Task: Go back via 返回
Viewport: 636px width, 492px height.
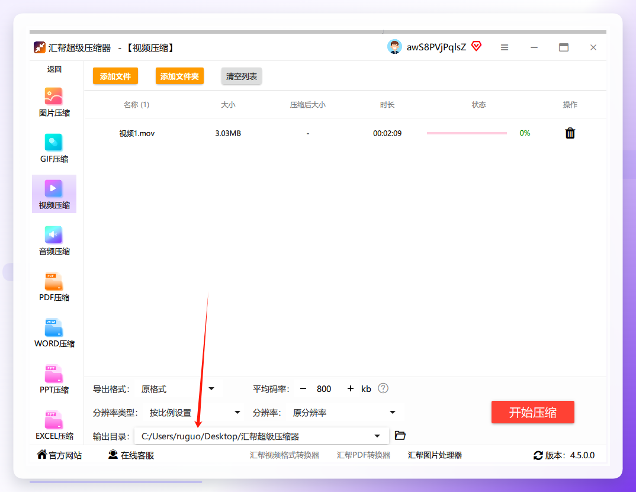Action: click(54, 69)
